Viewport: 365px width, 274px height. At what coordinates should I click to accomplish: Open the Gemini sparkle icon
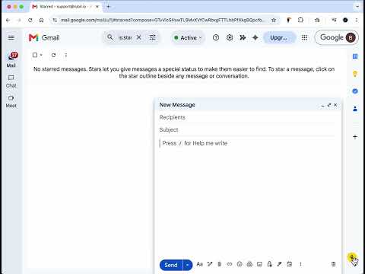coord(255,37)
